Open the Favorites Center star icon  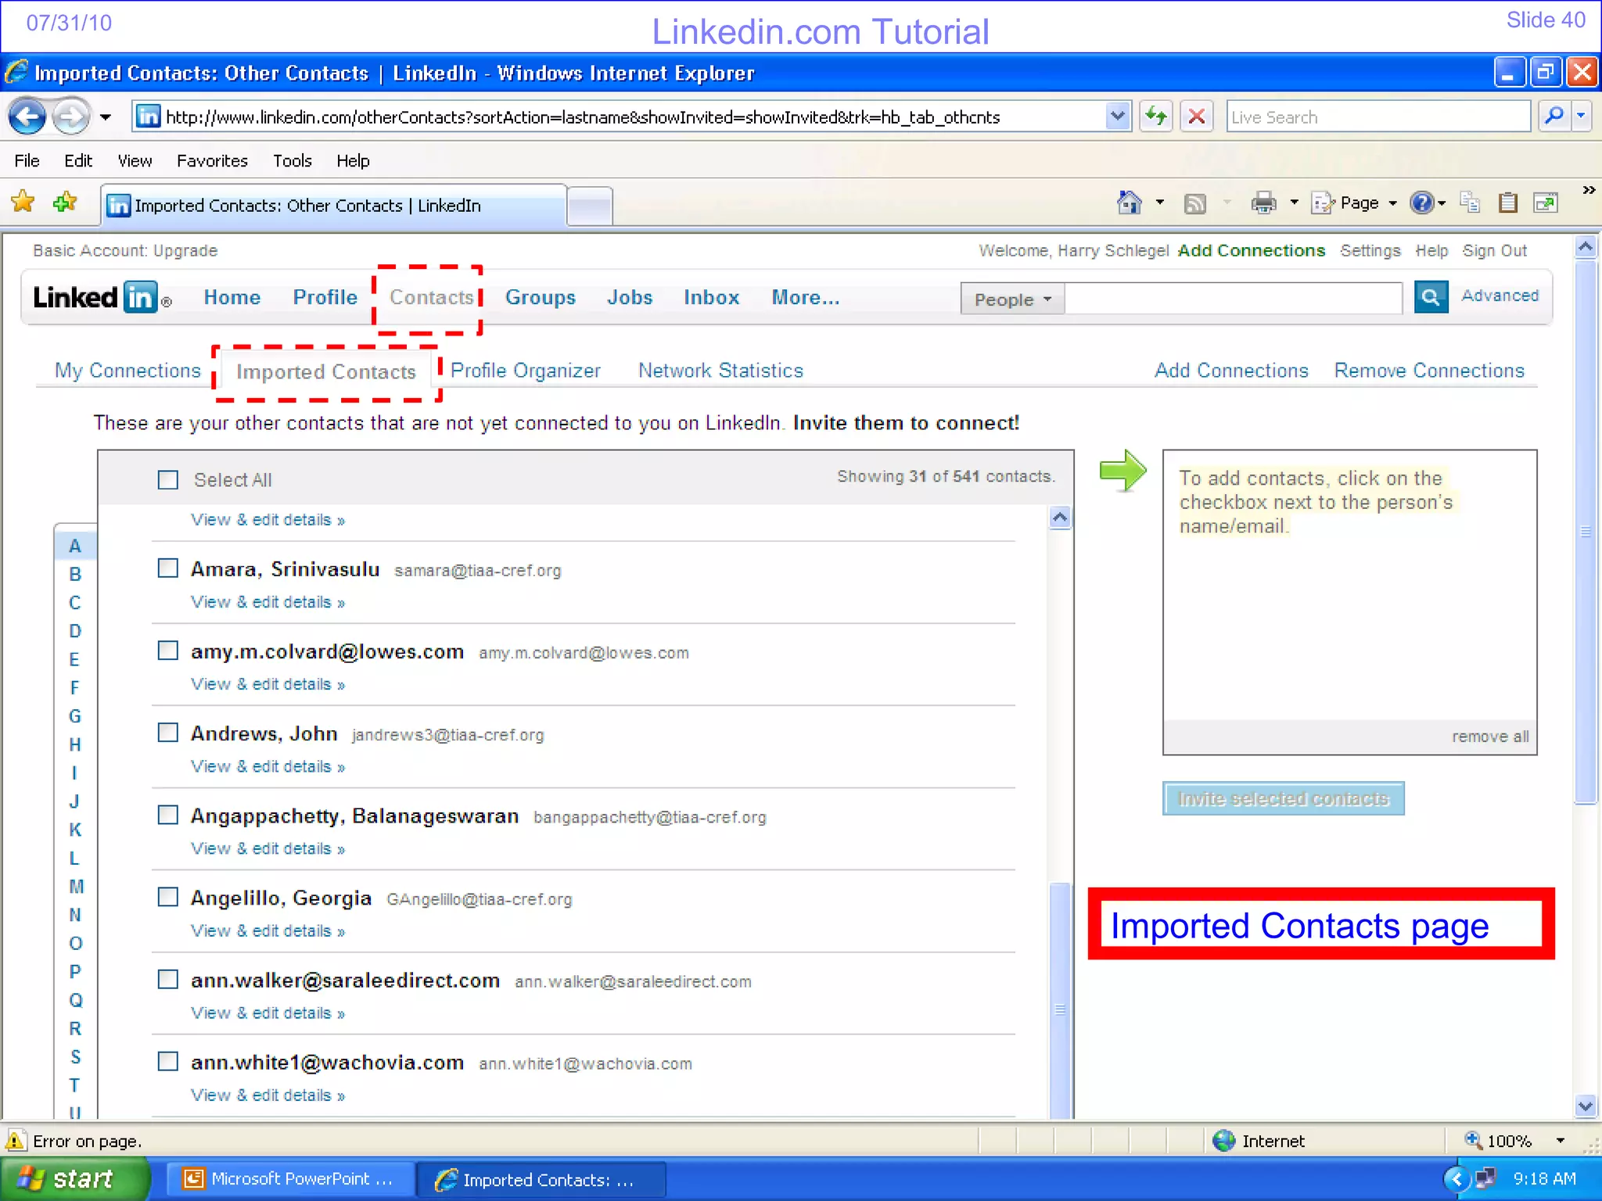tap(23, 203)
